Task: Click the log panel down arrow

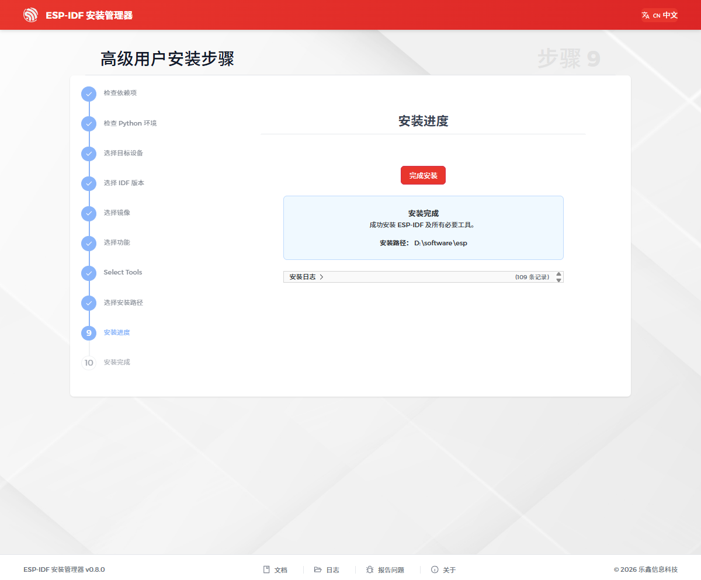Action: [558, 280]
